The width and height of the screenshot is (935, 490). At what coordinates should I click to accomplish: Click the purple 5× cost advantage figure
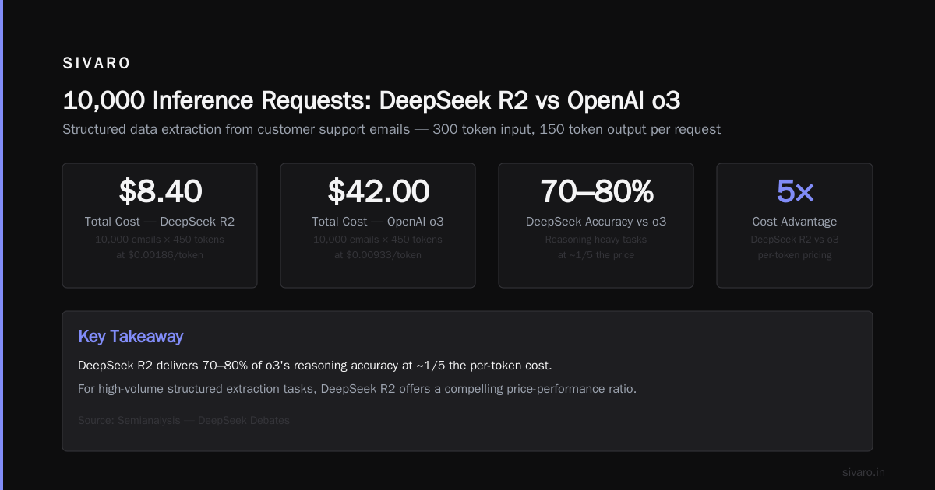[795, 191]
